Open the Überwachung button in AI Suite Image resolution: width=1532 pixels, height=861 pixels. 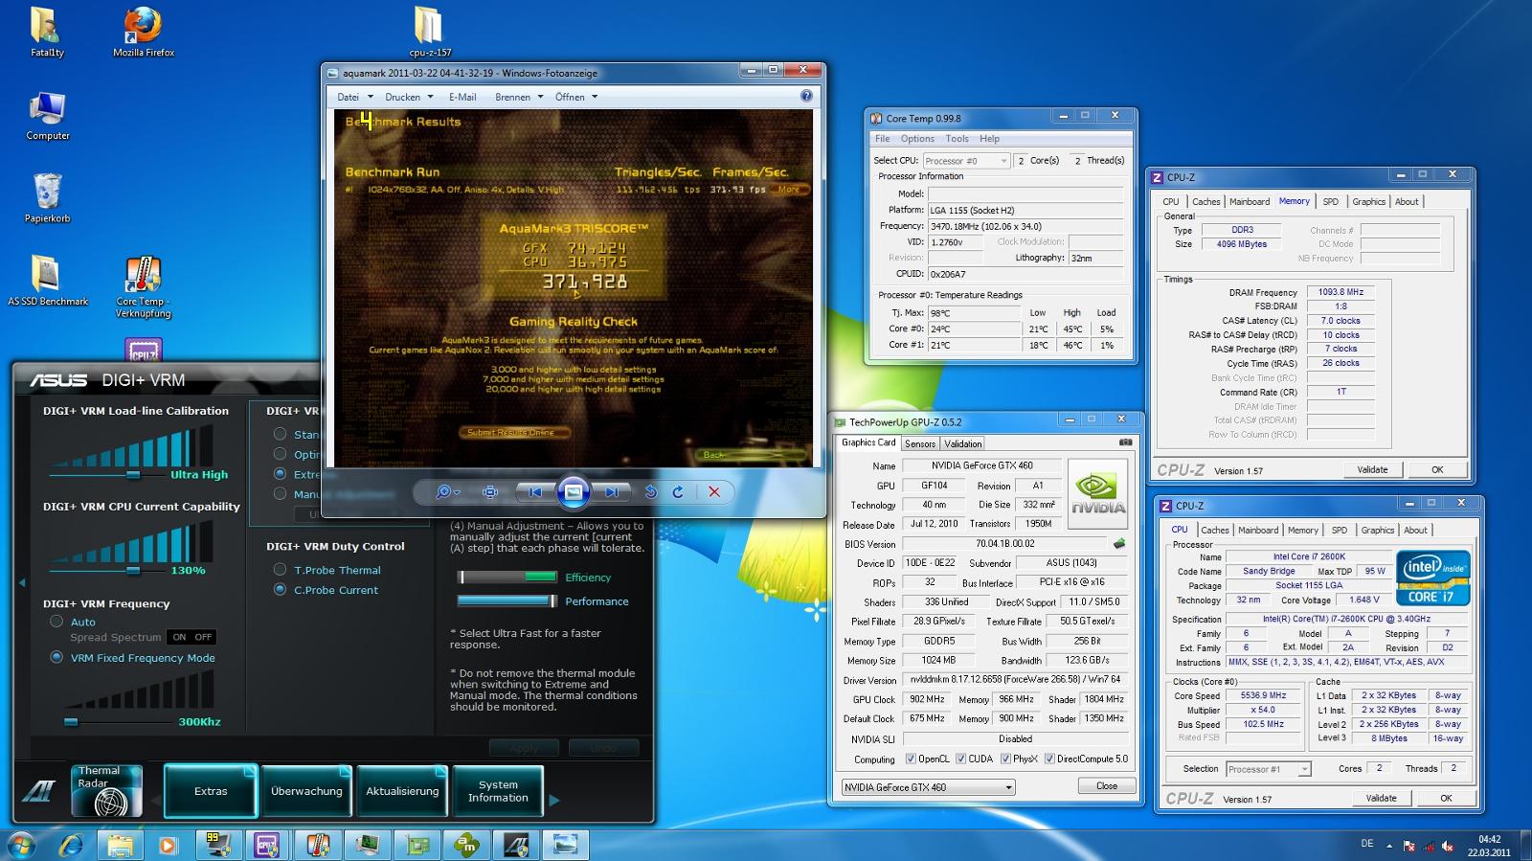[306, 791]
